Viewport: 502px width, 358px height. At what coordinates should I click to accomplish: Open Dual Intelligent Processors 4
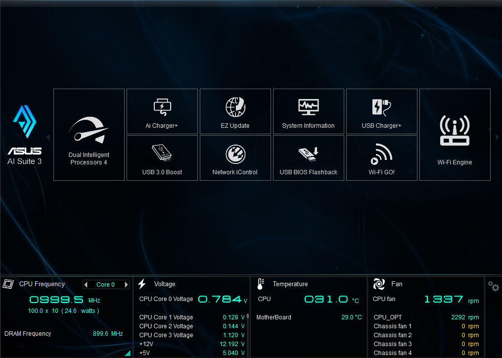tap(89, 135)
